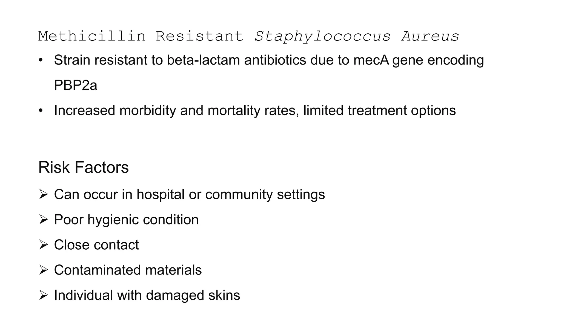Click the line Increased morbidity and mortality rates
The image size is (561, 315).
pos(176,111)
